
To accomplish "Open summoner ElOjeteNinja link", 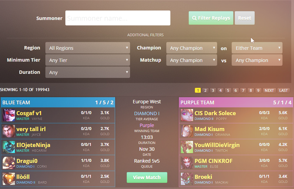I will (x=33, y=145).
